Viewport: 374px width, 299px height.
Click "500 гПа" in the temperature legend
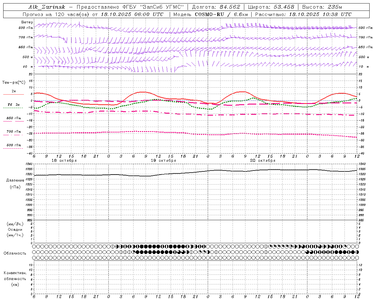pos(14,145)
